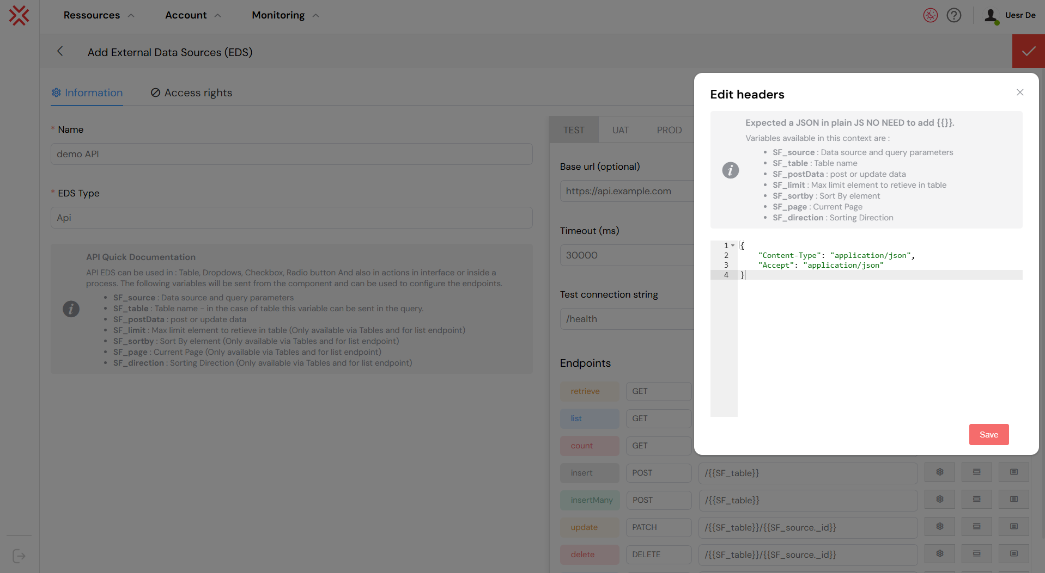Click the rightmost icon button in the delete row
The width and height of the screenshot is (1045, 573).
[x=1013, y=554]
